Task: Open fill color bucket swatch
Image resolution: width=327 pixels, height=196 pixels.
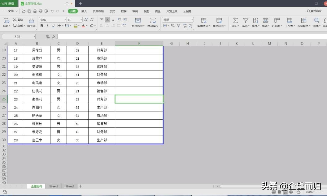Action: pyautogui.click(x=76, y=26)
